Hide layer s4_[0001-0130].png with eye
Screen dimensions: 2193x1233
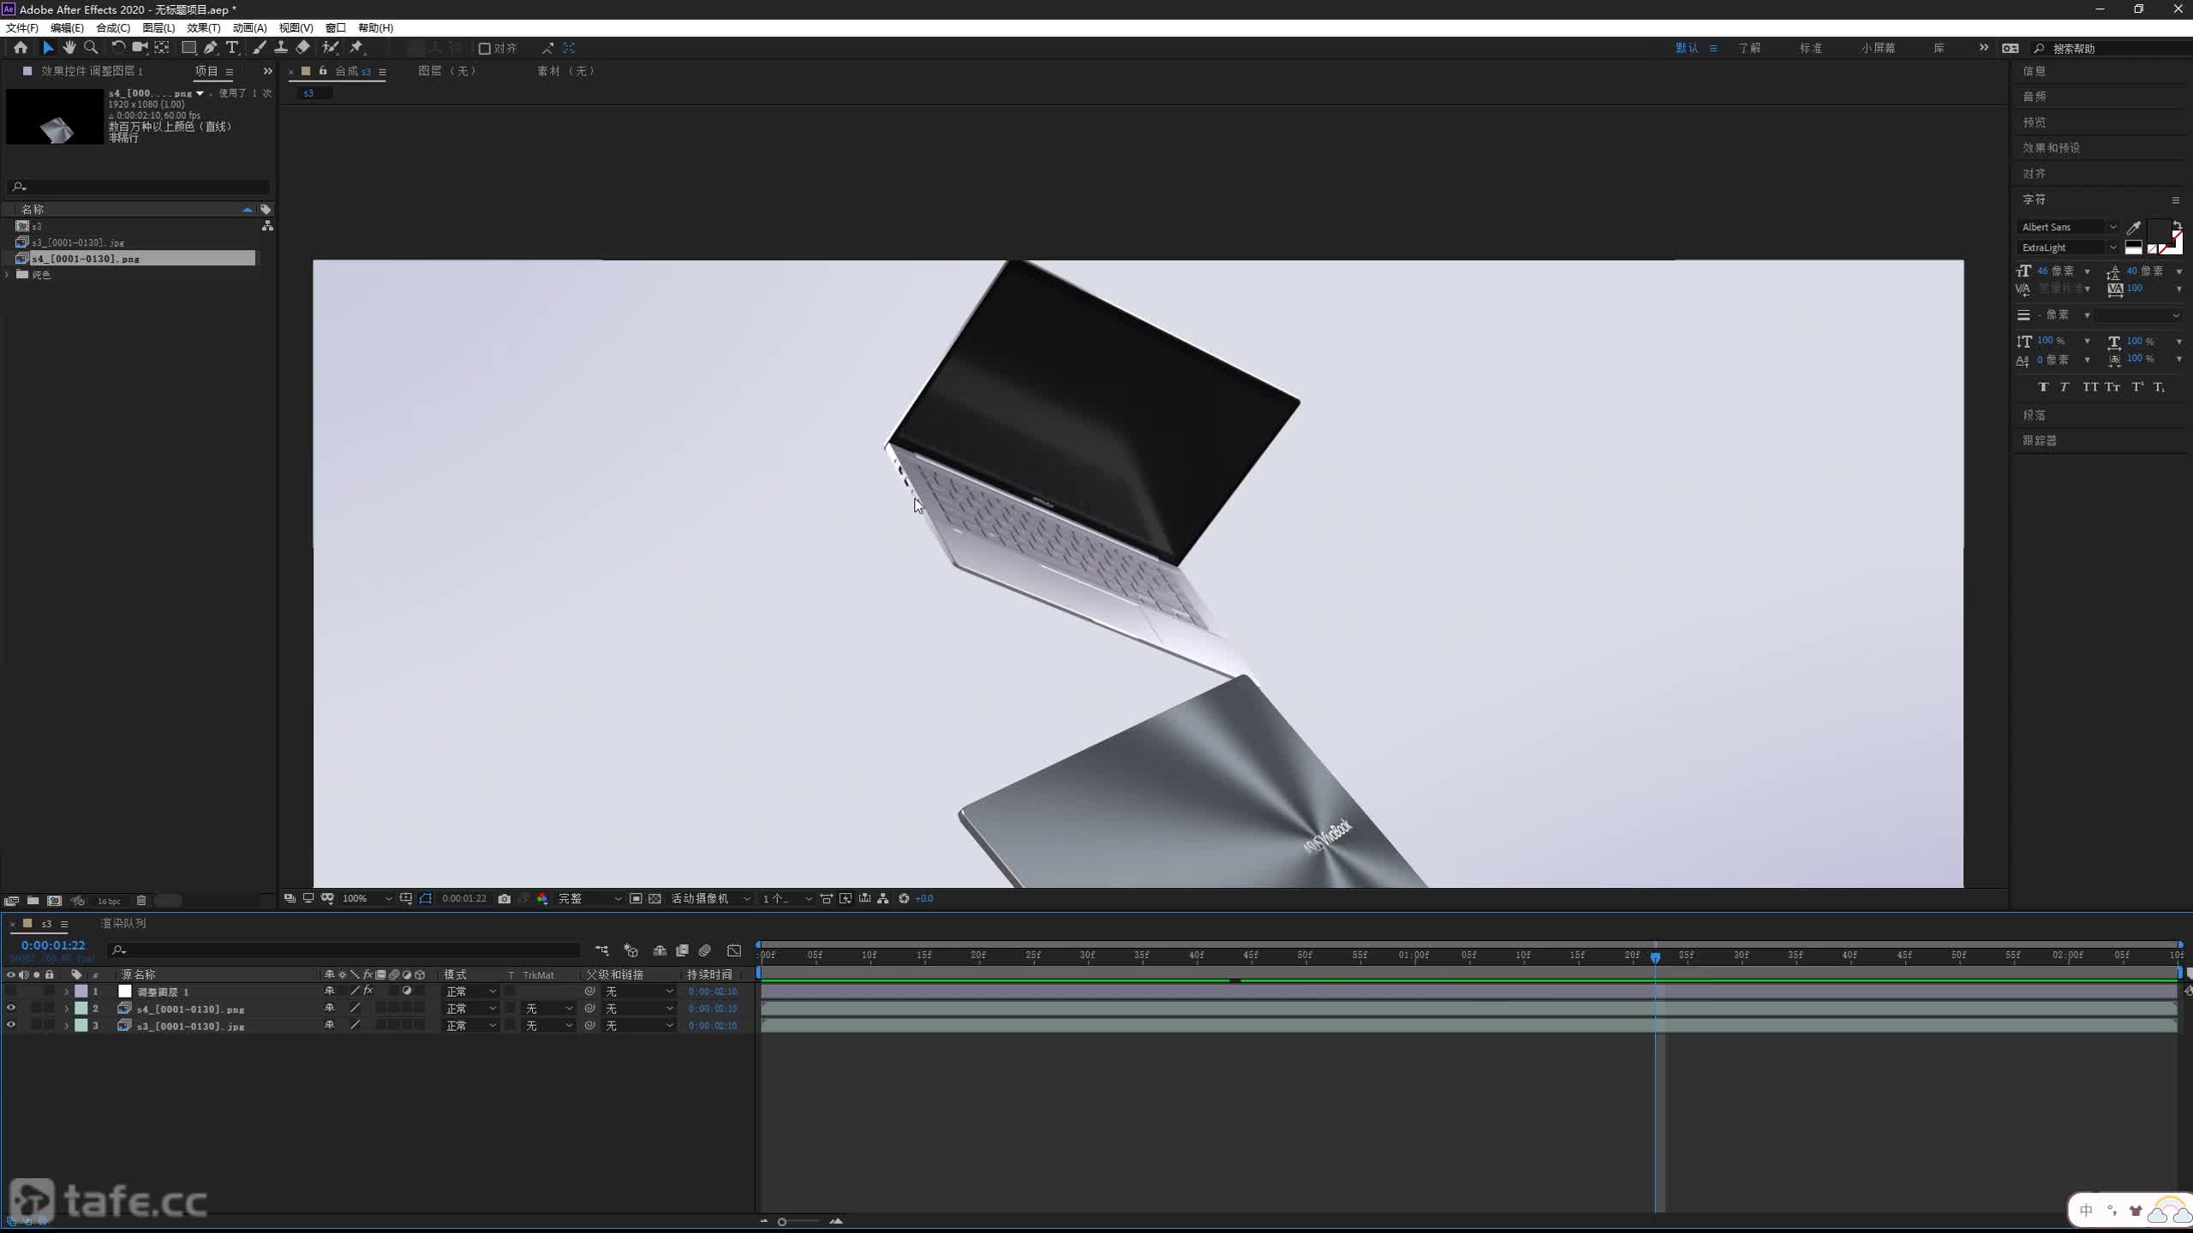11,1008
